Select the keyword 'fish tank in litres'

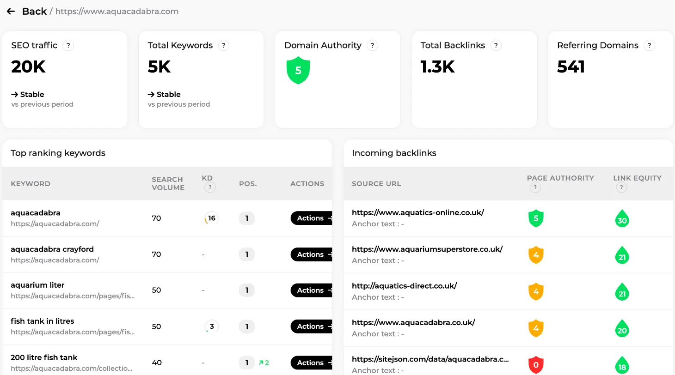43,321
